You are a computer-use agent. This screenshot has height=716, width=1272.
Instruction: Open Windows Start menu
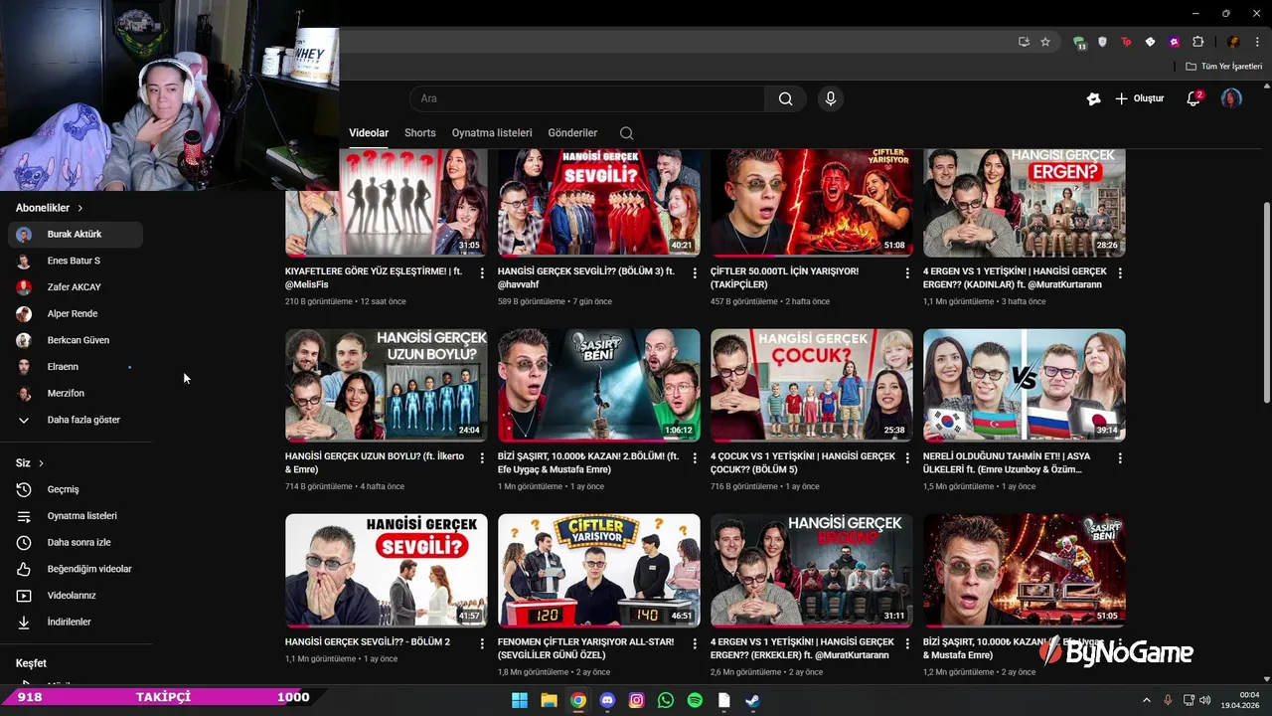tap(520, 700)
